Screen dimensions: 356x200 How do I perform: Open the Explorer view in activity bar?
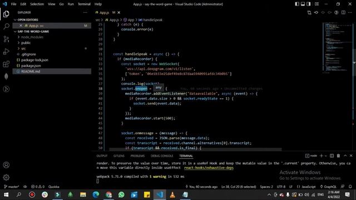click(6, 14)
